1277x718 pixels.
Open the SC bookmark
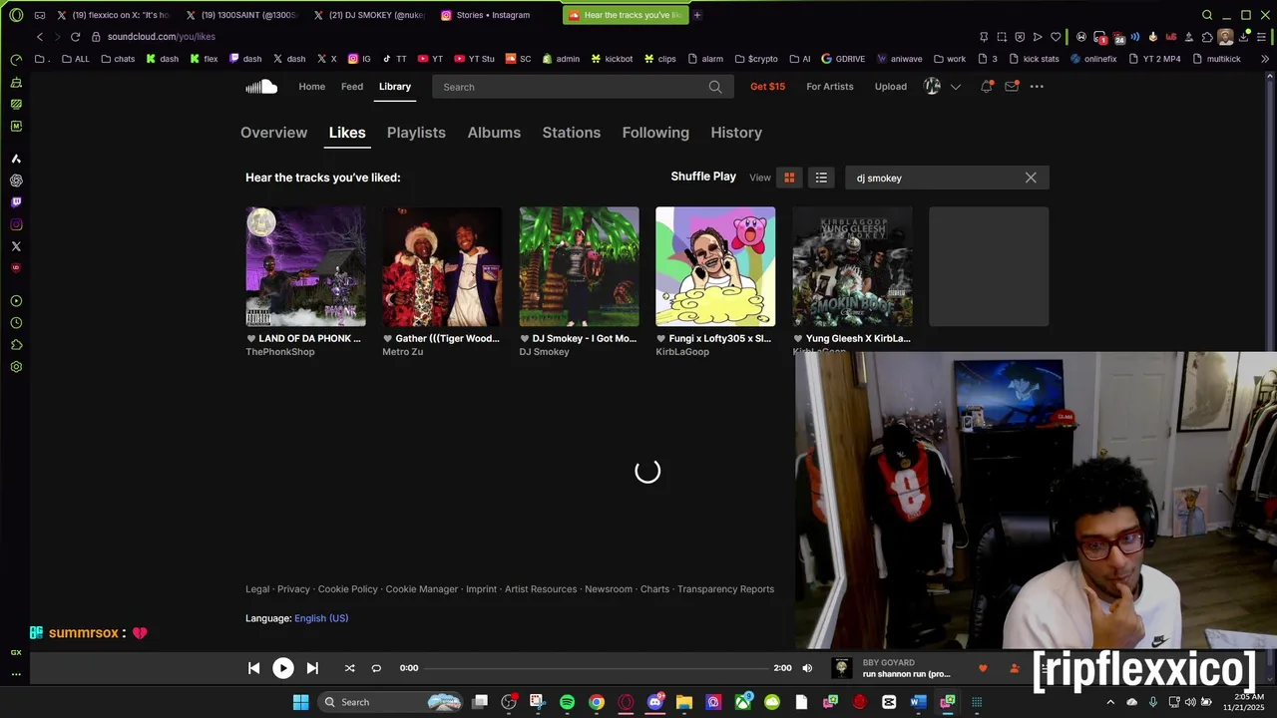click(519, 59)
